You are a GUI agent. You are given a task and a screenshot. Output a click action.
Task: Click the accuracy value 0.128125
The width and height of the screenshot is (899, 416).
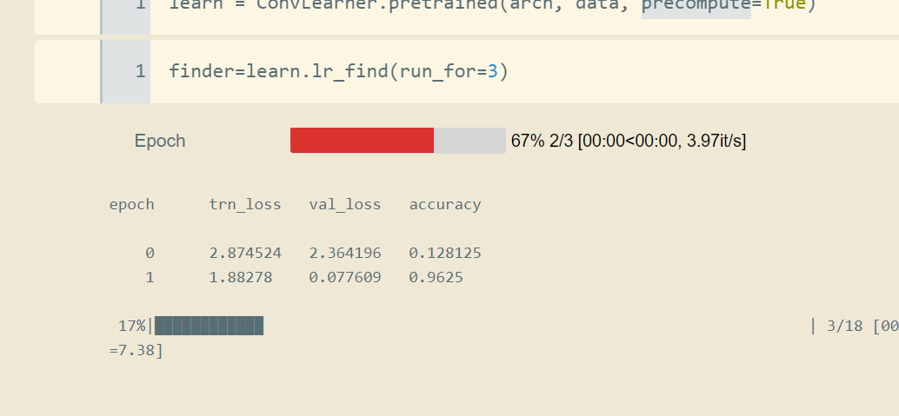click(445, 254)
